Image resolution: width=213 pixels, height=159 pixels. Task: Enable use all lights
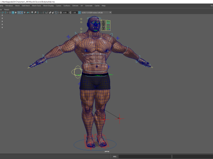(24, 12)
